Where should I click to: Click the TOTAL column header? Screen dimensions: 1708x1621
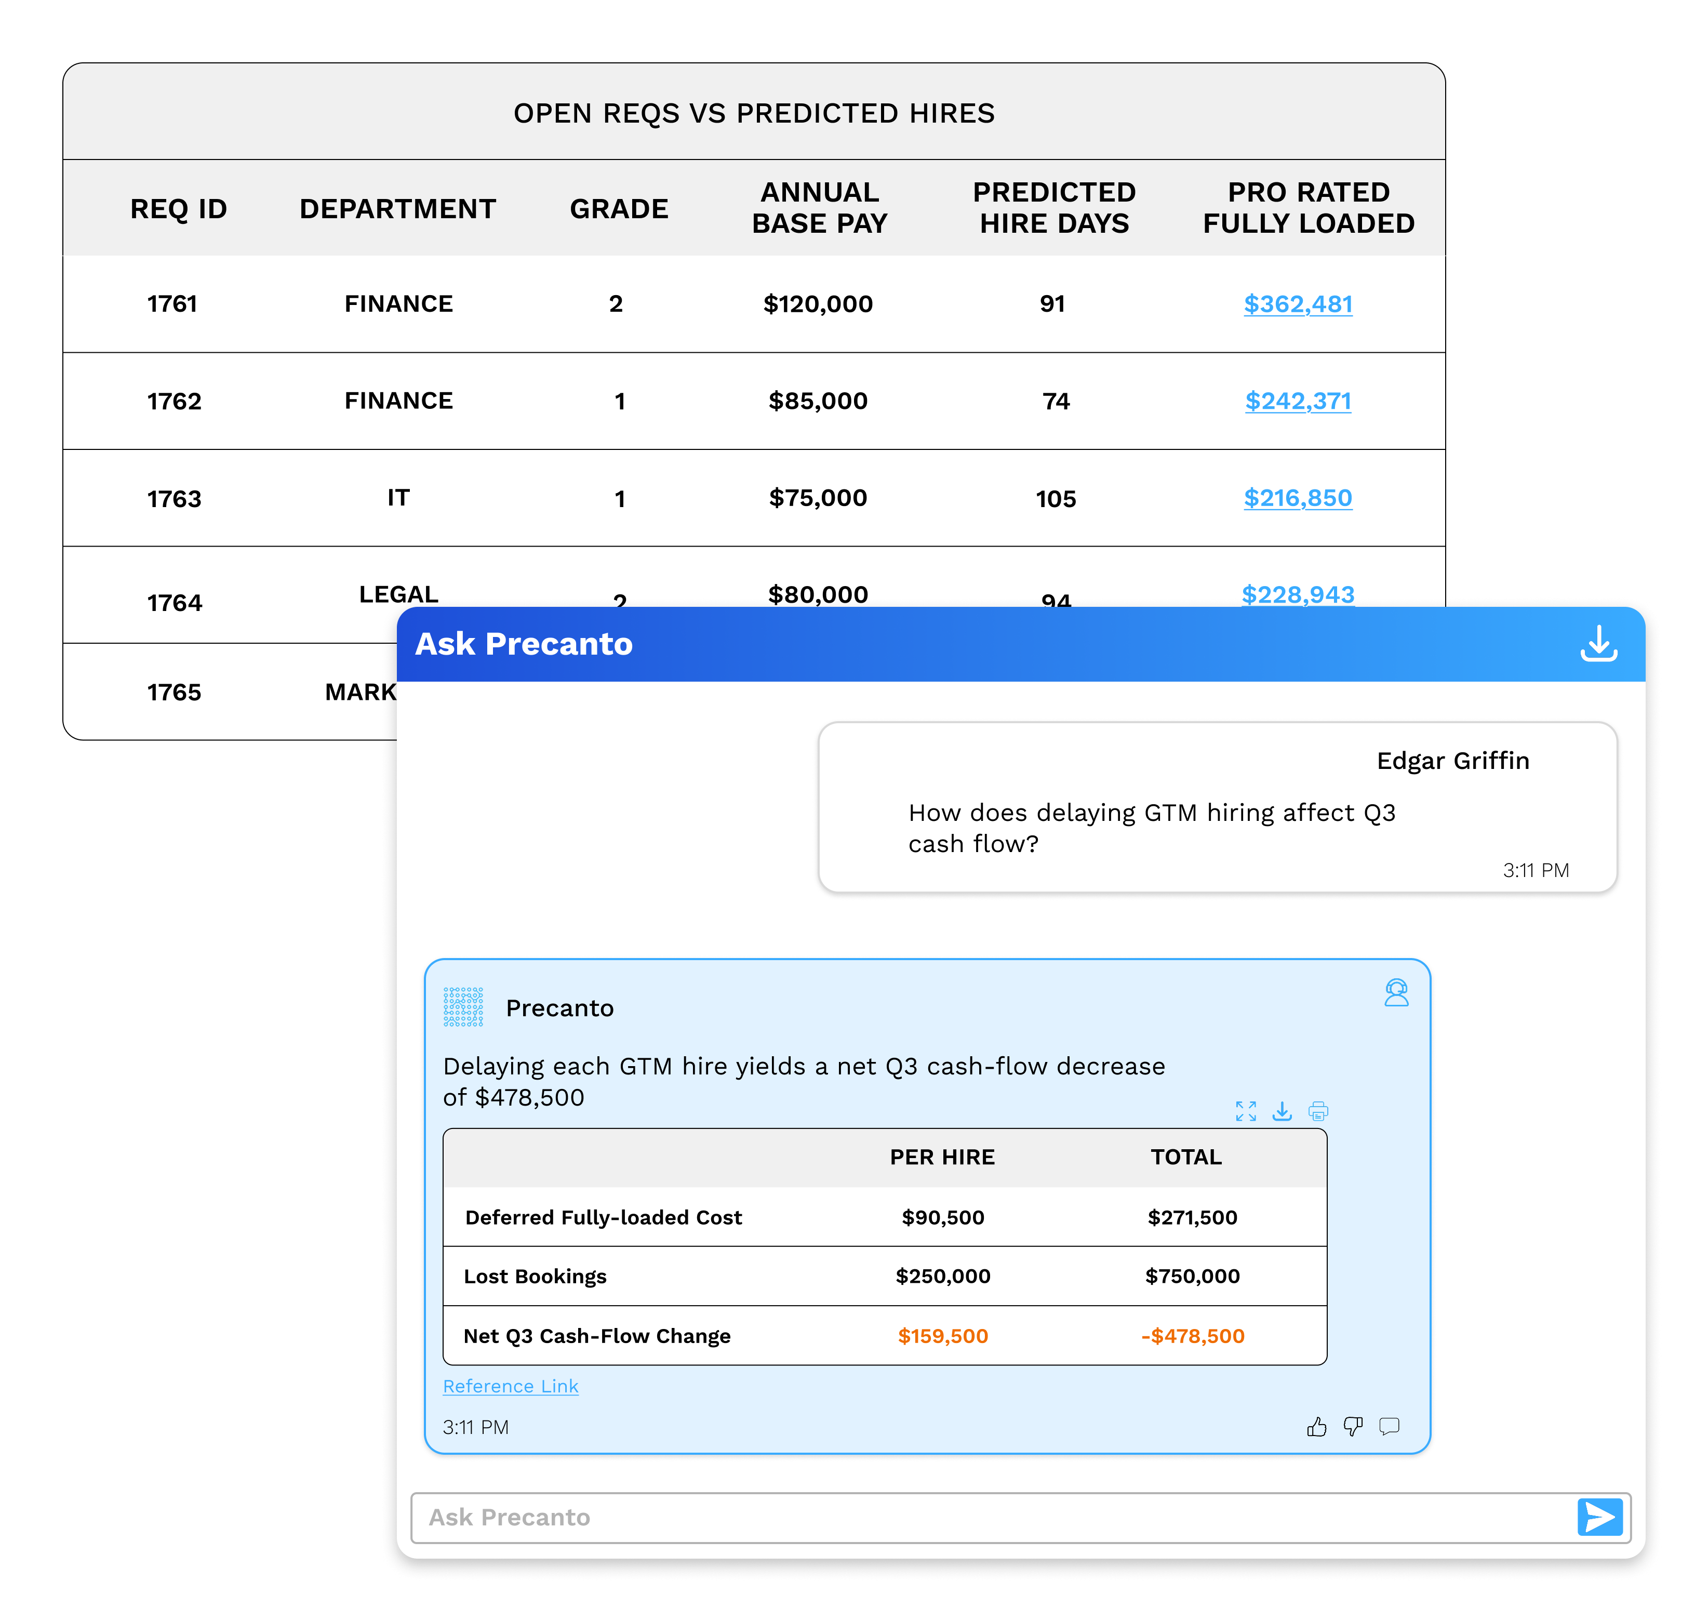point(1185,1157)
